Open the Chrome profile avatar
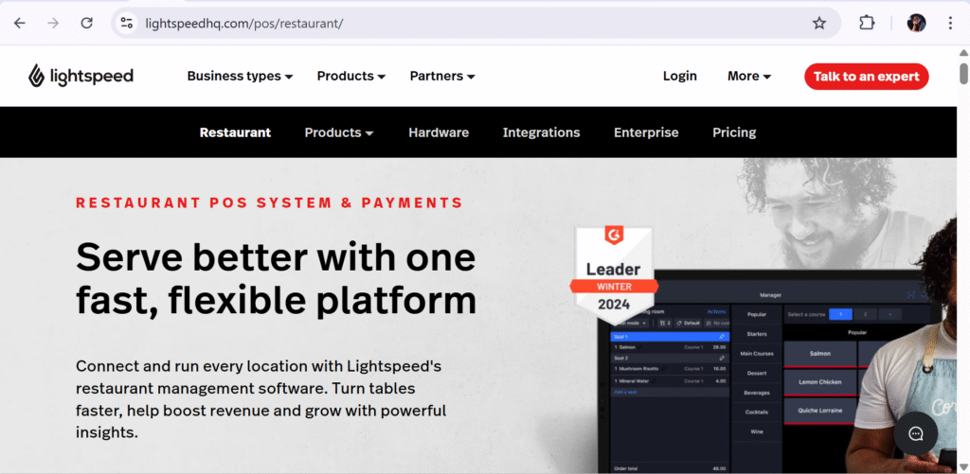Image resolution: width=970 pixels, height=474 pixels. pyautogui.click(x=916, y=24)
